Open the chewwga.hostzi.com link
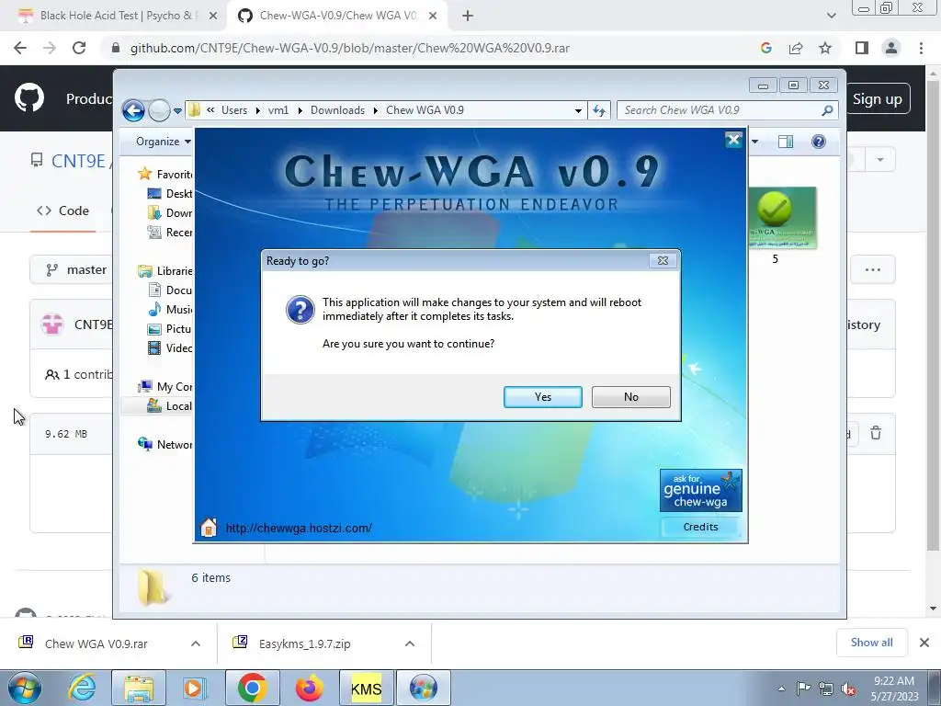The width and height of the screenshot is (941, 706). [x=299, y=528]
